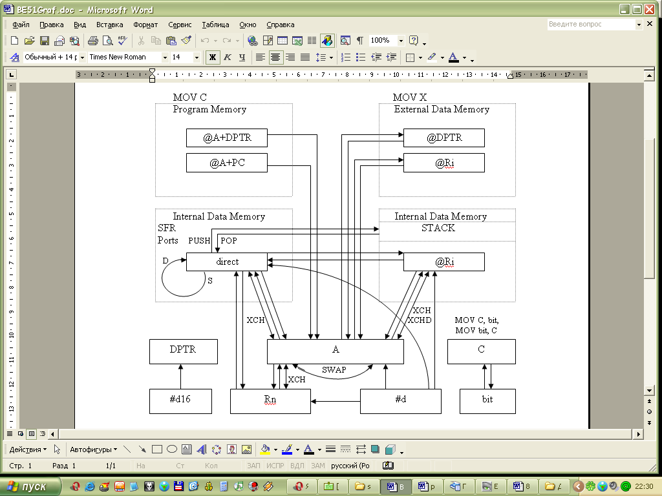Viewport: 662px width, 496px height.
Task: Apply a bulleted list
Action: tap(361, 57)
